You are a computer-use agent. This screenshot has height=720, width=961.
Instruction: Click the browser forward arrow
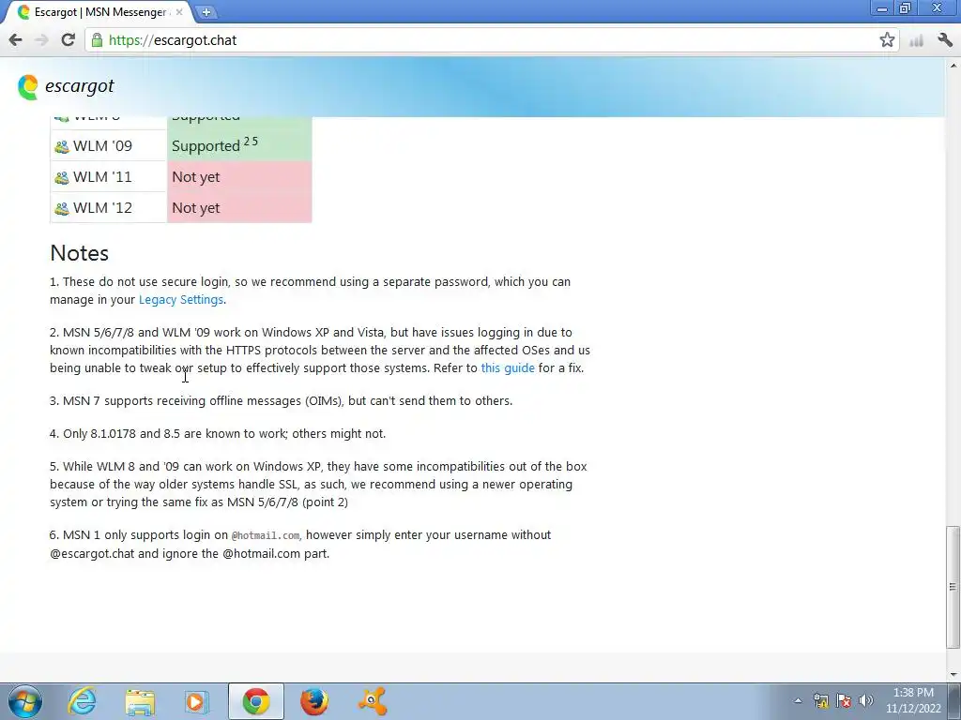tap(41, 40)
